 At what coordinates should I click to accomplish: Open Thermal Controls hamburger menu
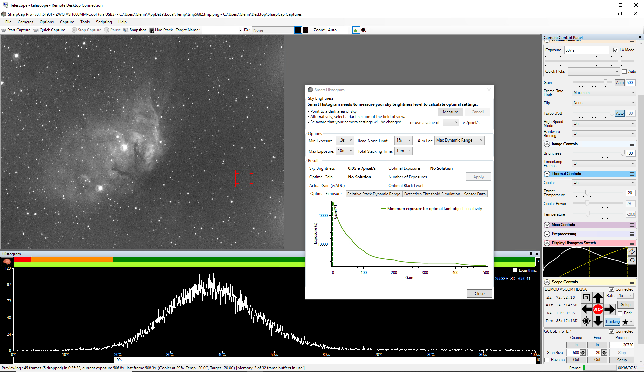[632, 174]
